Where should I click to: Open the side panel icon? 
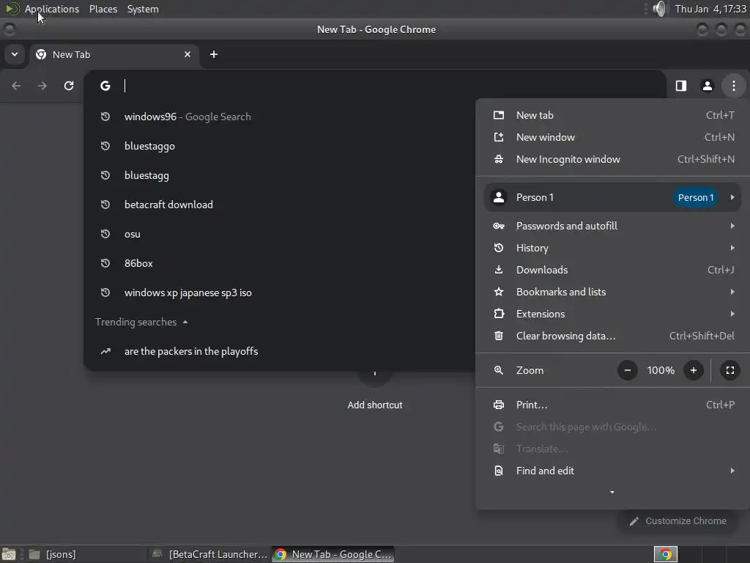click(x=680, y=86)
